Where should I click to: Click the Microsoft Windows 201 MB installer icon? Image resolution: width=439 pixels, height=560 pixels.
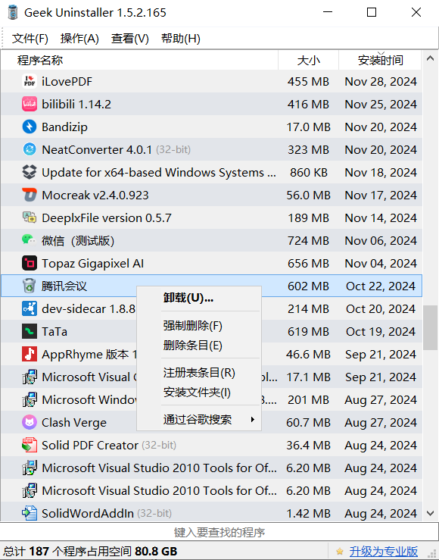click(30, 399)
